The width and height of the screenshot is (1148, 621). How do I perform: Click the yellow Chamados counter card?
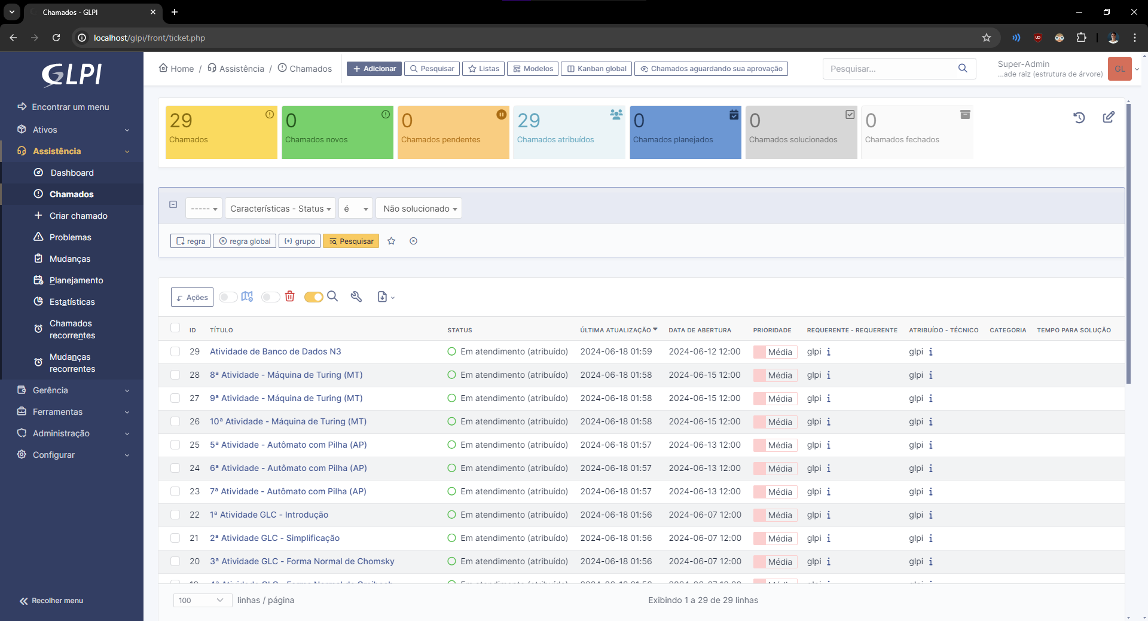tap(221, 132)
